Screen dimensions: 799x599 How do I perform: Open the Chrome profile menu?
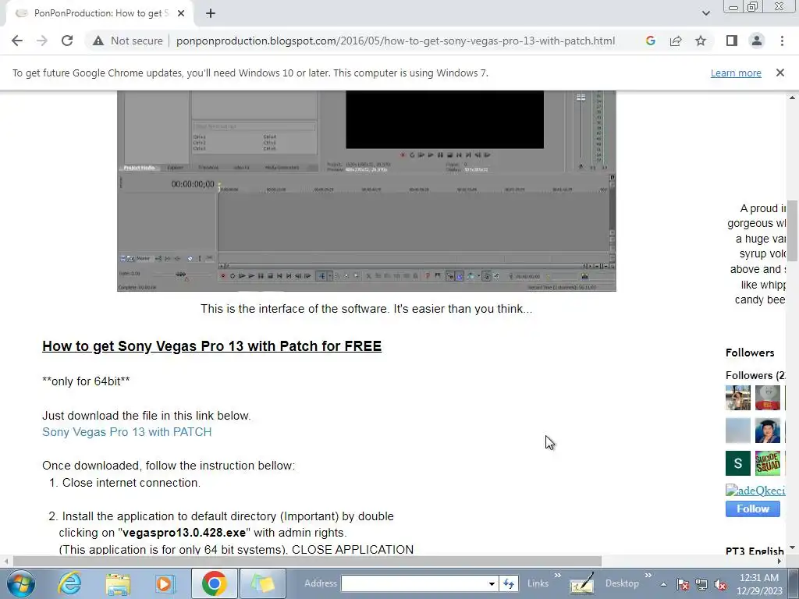(757, 41)
